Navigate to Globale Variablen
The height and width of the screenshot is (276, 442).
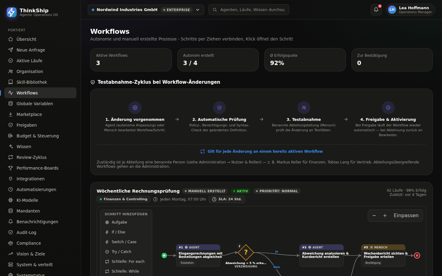pos(40,104)
